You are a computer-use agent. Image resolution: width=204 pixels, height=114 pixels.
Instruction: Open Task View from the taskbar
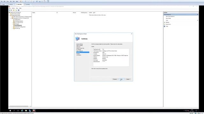pos(18,111)
